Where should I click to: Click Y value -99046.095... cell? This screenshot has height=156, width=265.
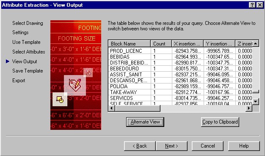click(219, 74)
